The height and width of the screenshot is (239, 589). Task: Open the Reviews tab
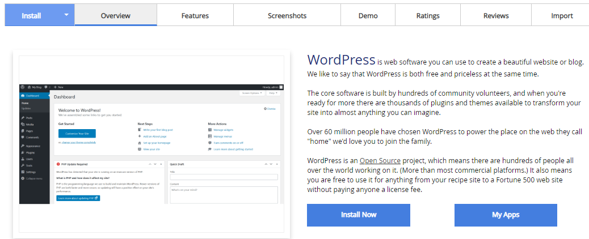click(496, 15)
